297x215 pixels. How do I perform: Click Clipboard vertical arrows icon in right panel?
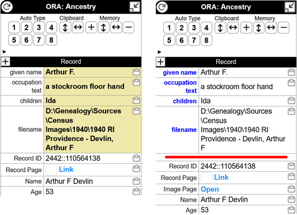(220, 28)
